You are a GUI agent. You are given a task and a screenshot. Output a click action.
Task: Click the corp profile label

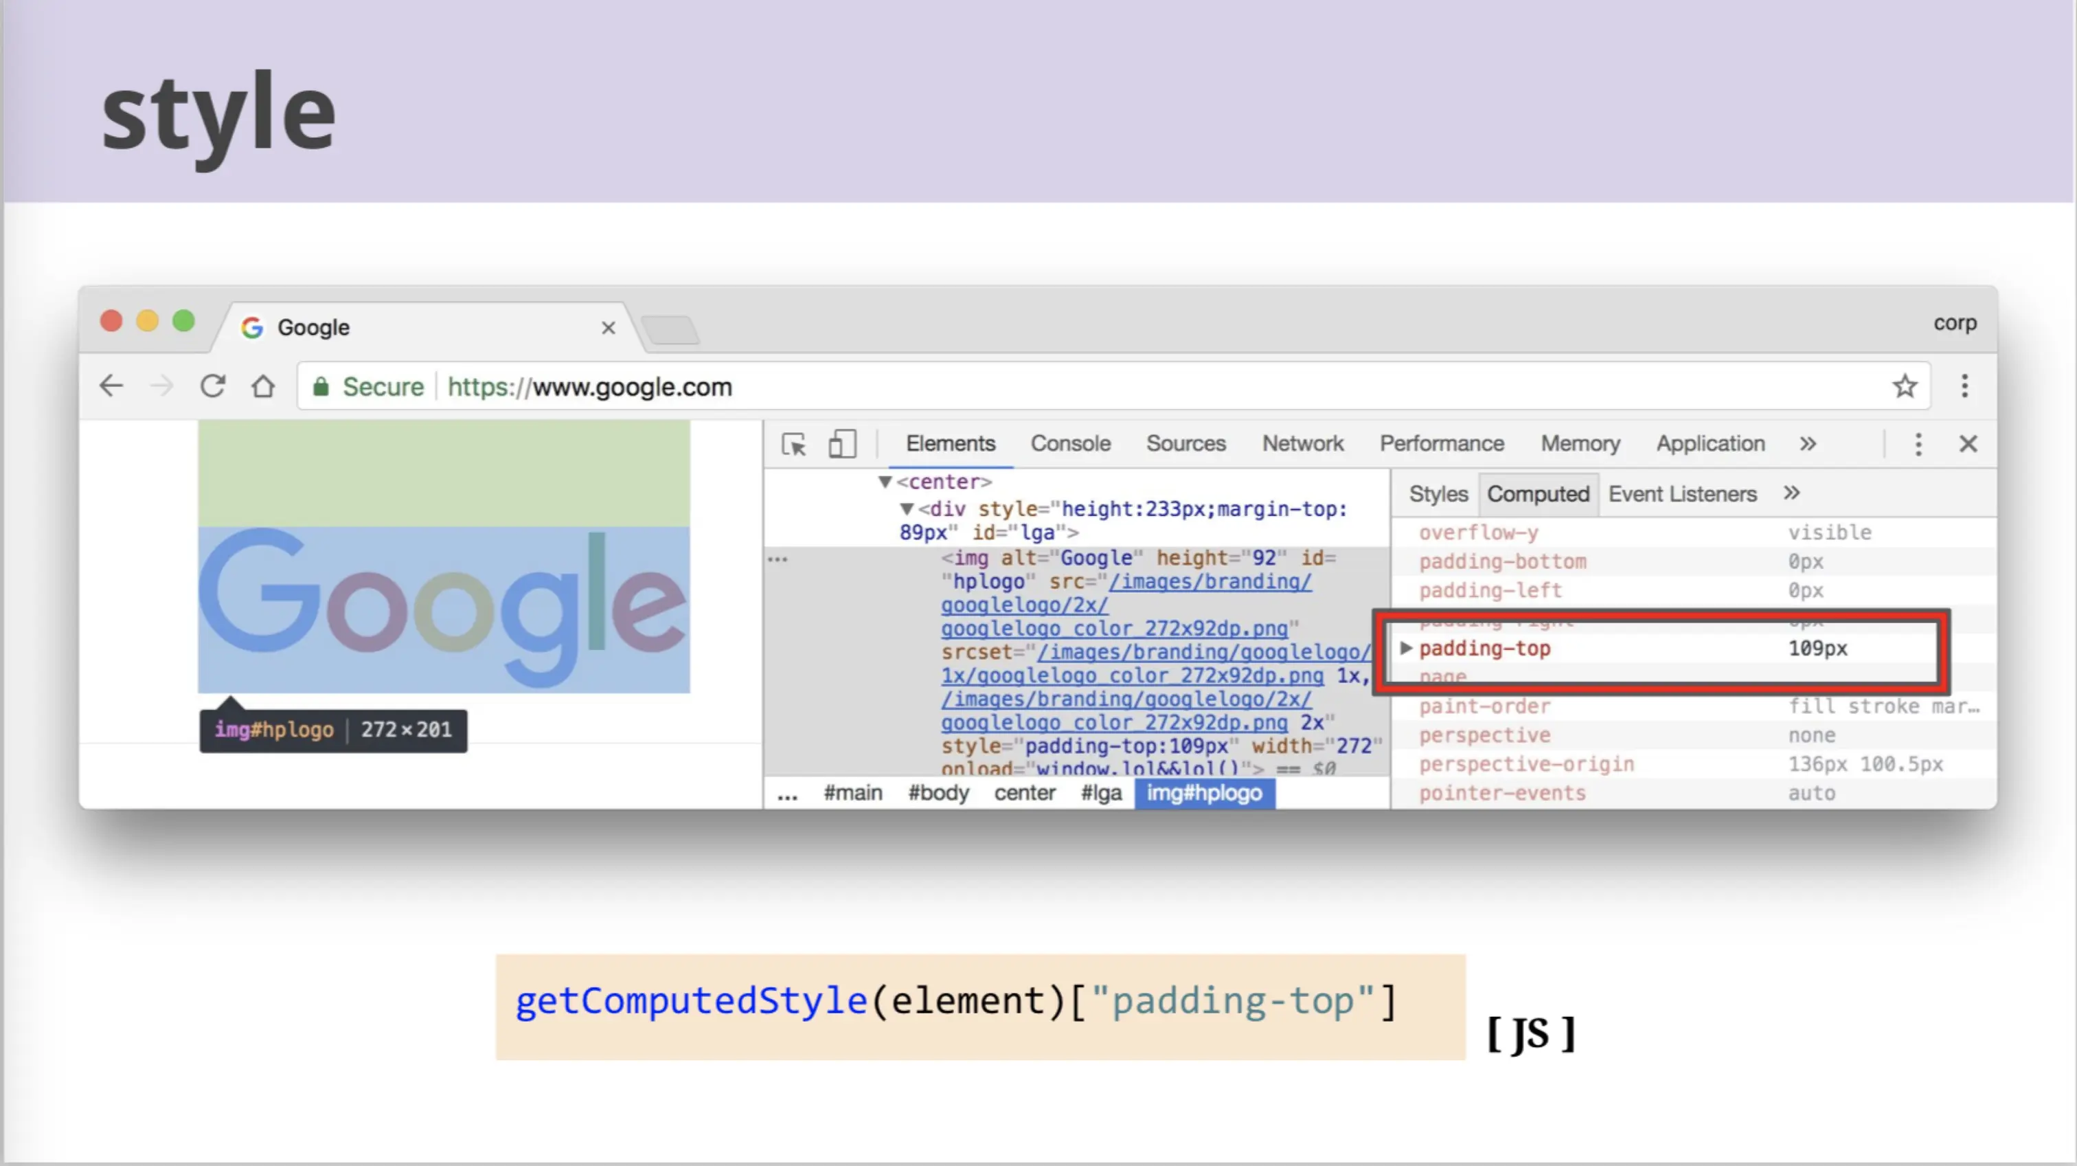pos(1955,322)
